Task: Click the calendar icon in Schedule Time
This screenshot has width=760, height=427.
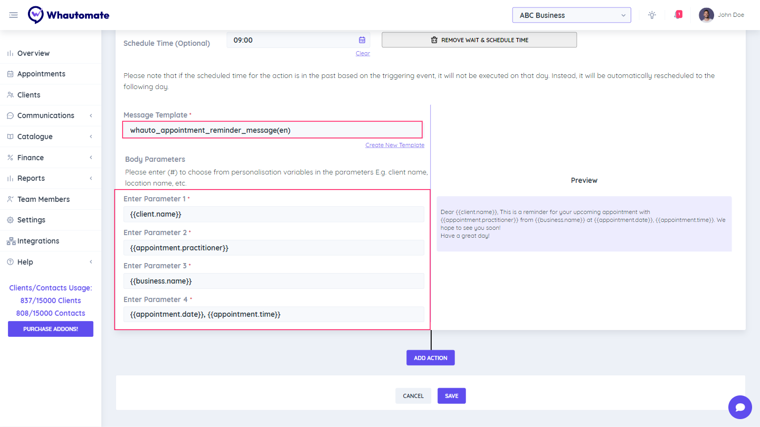Action: click(x=362, y=40)
